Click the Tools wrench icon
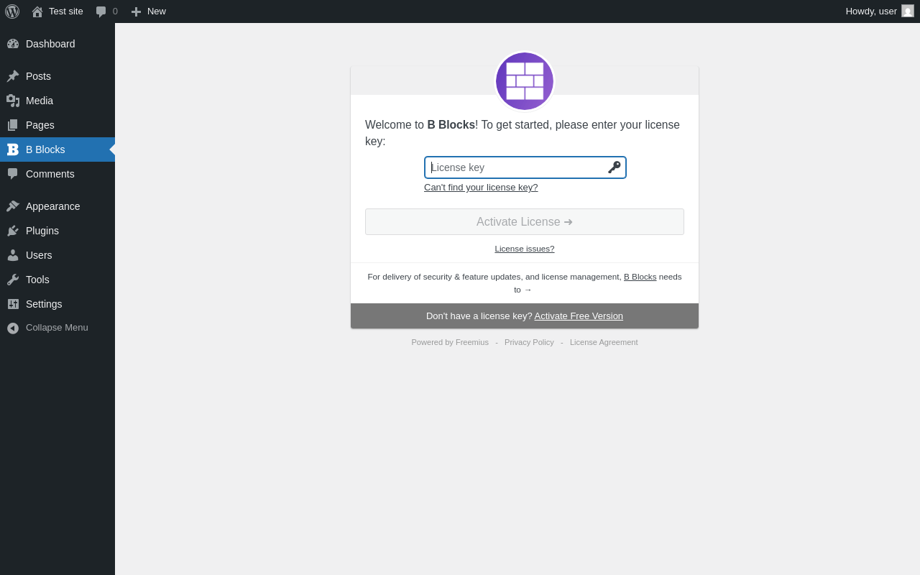This screenshot has height=575, width=920. pos(13,280)
